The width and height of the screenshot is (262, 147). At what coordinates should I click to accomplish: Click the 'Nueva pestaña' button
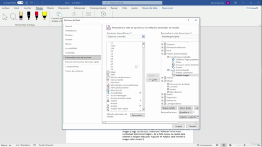169,108
